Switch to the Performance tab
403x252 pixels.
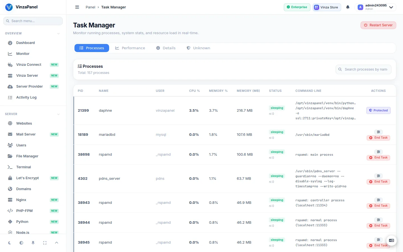[x=130, y=48]
